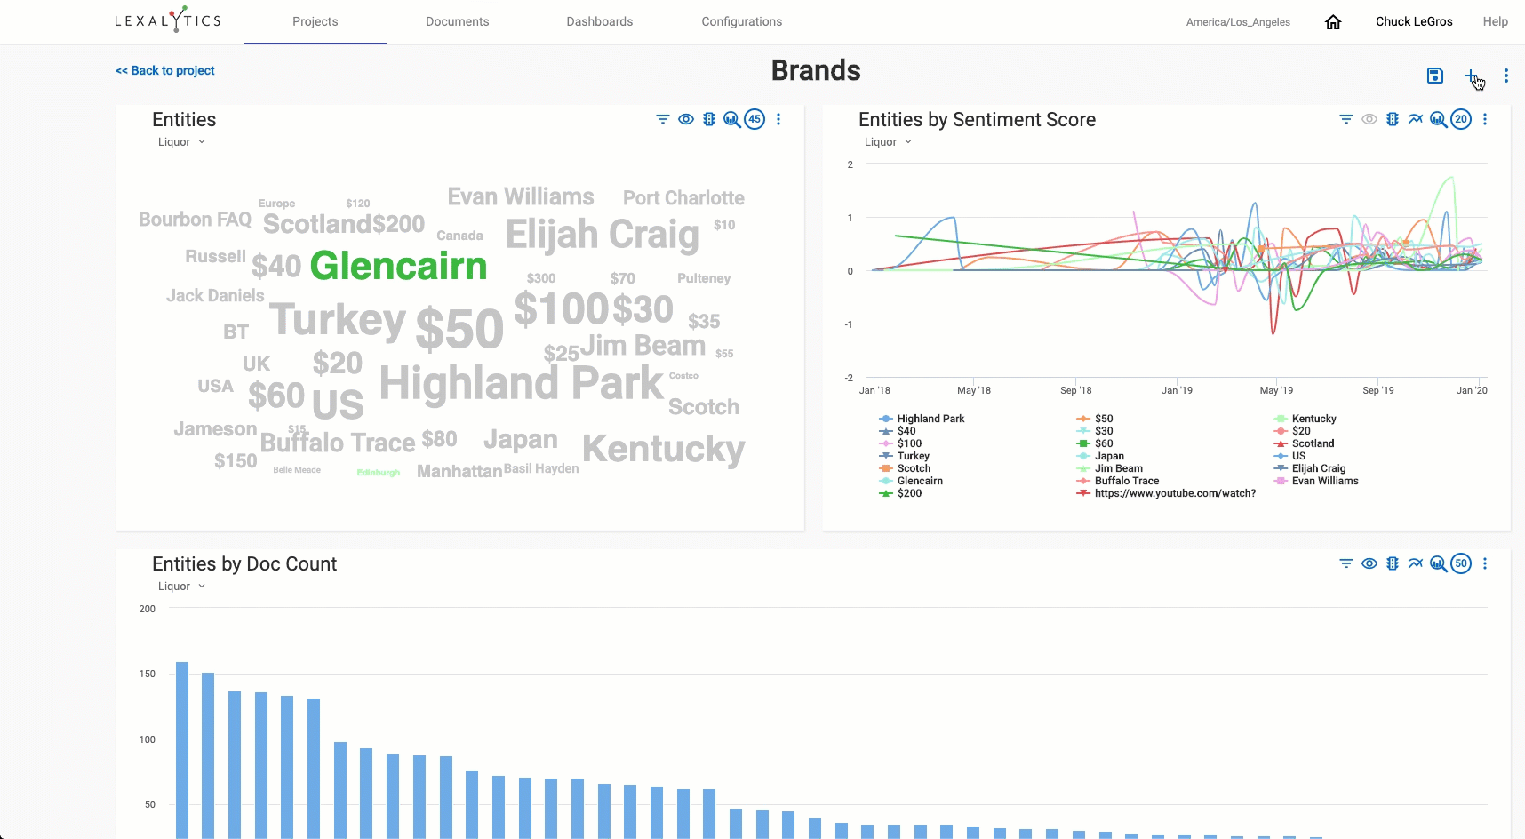This screenshot has width=1525, height=839.
Task: Click trend line icon in Sentiment Score widget
Action: 1416,119
